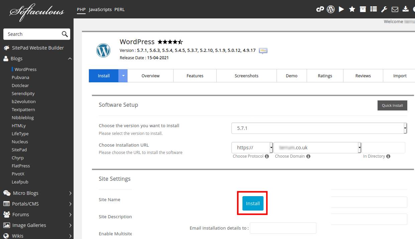The width and height of the screenshot is (415, 239).
Task: Click the star ratings icon in top toolbar
Action: pyautogui.click(x=352, y=9)
